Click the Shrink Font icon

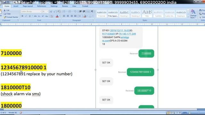(55, 11)
